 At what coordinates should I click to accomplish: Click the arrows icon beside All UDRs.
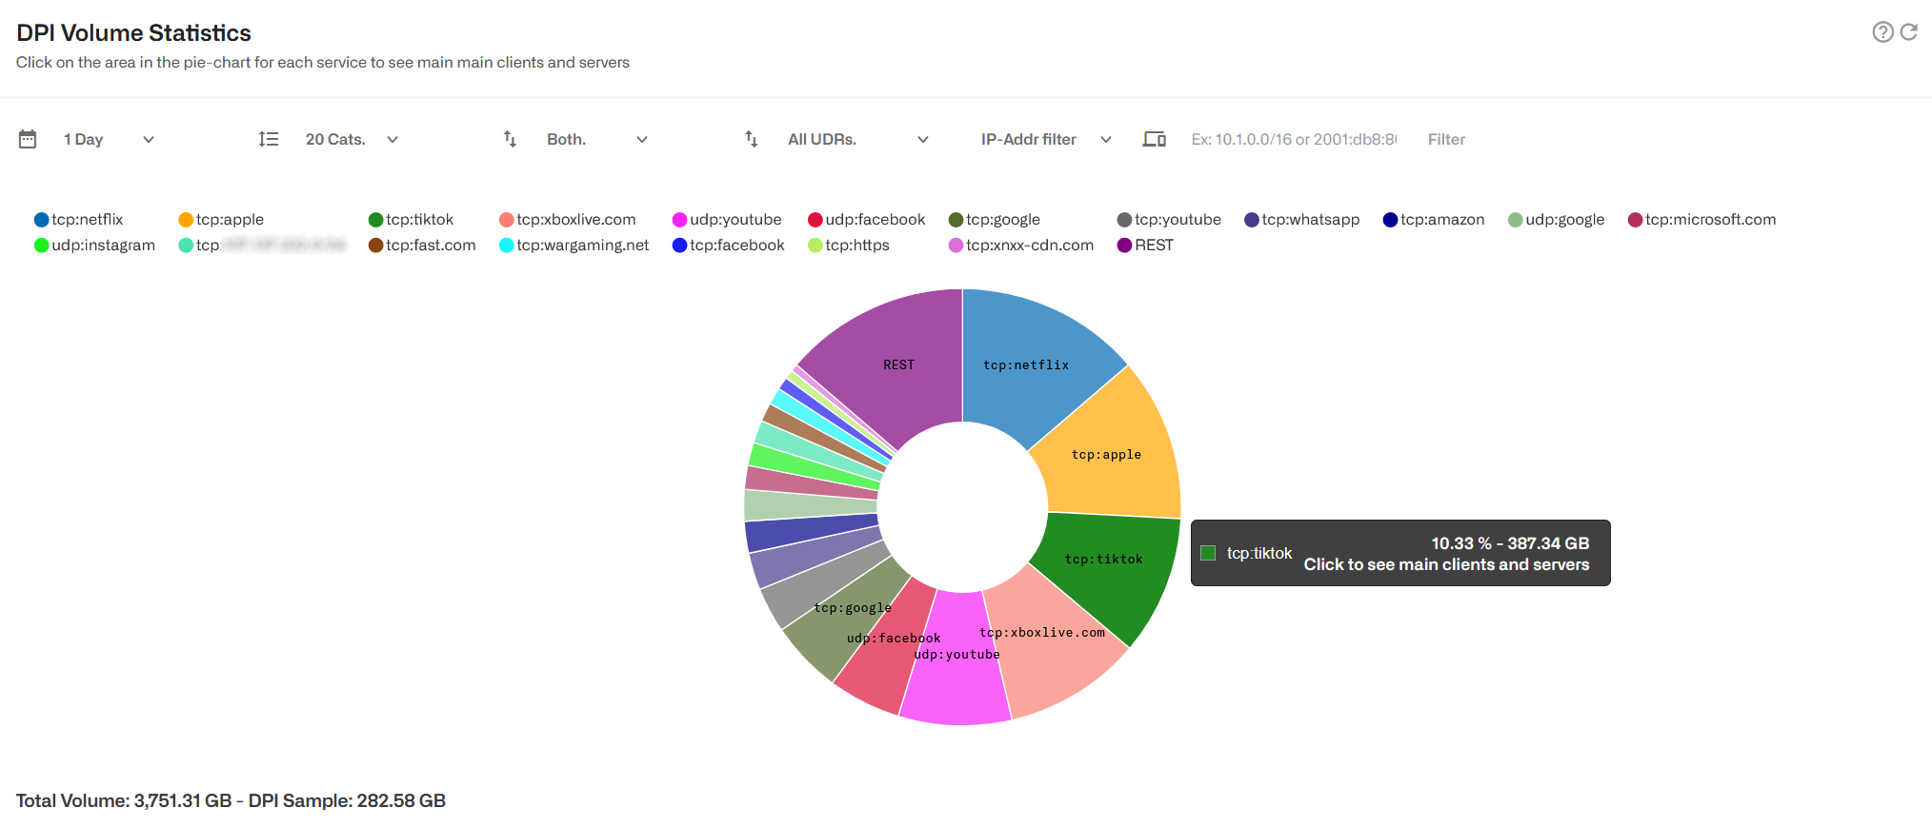(752, 139)
